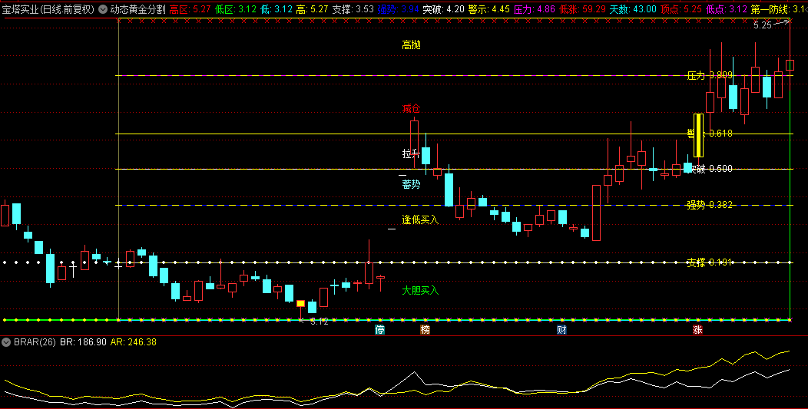Image resolution: width=808 pixels, height=409 pixels.
Task: Click the yellow-highlighted candlestick near 警示 line
Action: (699, 136)
